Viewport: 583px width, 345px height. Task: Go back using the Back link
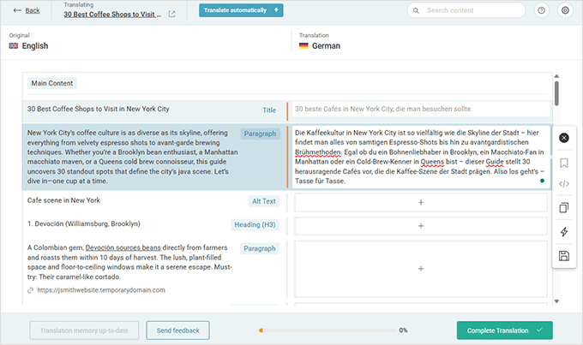coord(27,10)
